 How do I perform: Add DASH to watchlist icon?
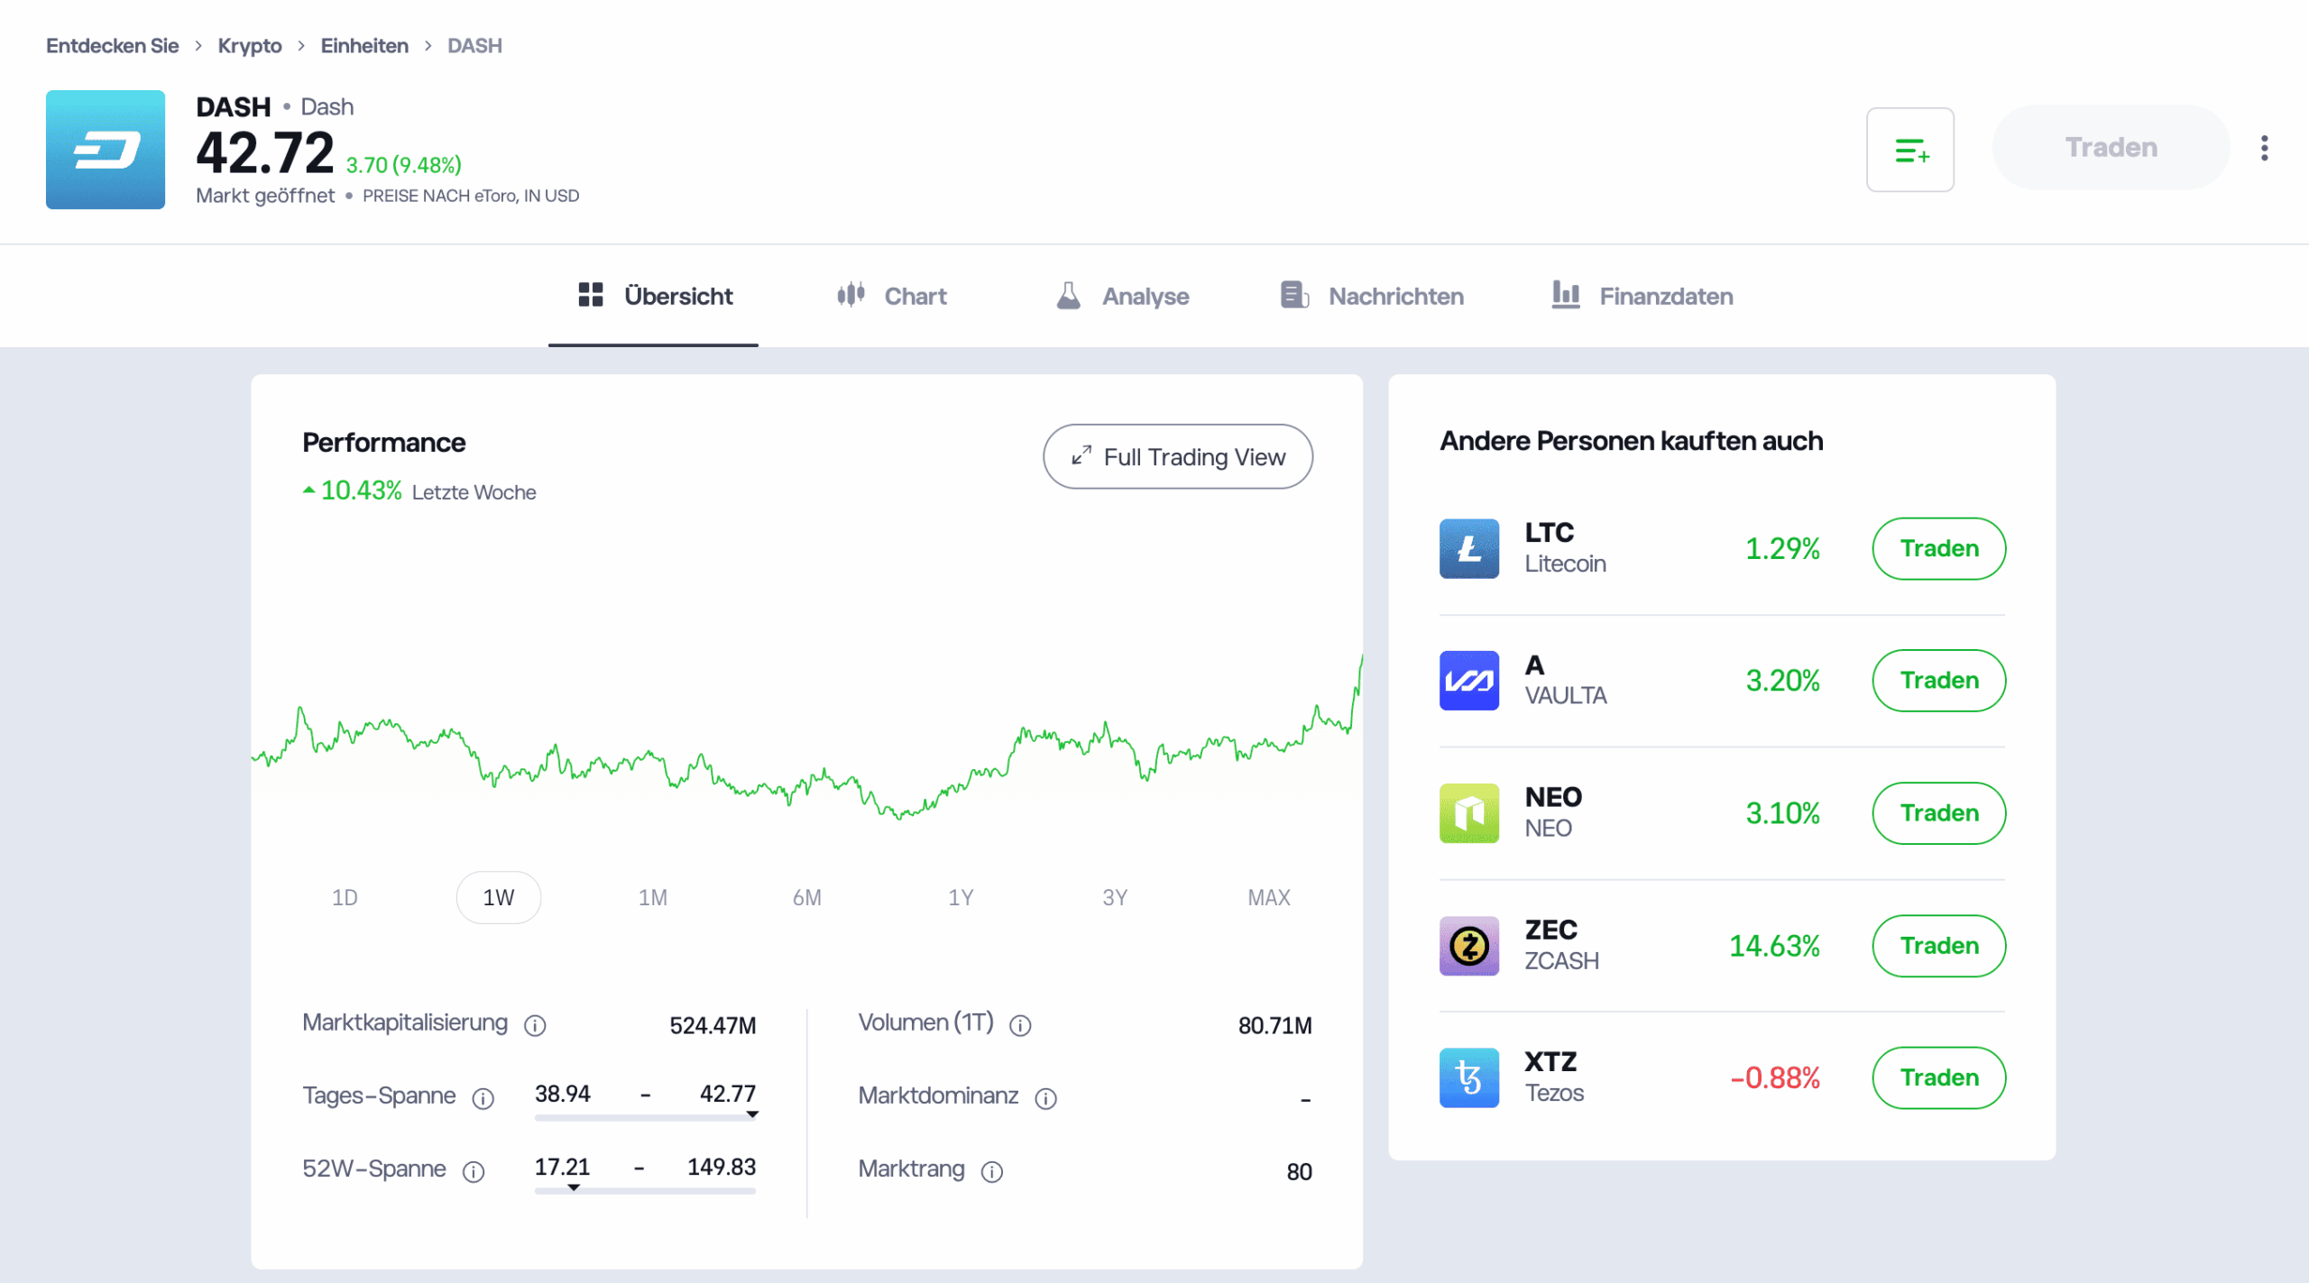pos(1909,150)
